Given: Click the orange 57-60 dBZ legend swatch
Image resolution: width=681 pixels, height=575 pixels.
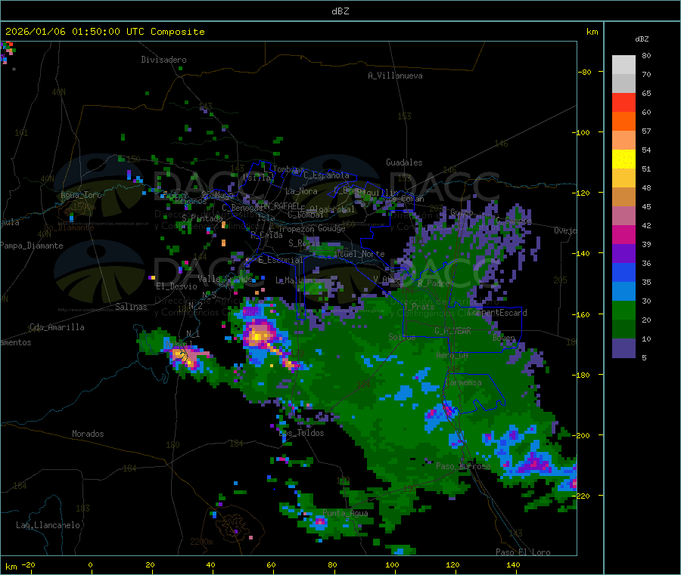Looking at the screenshot, I should (x=623, y=122).
